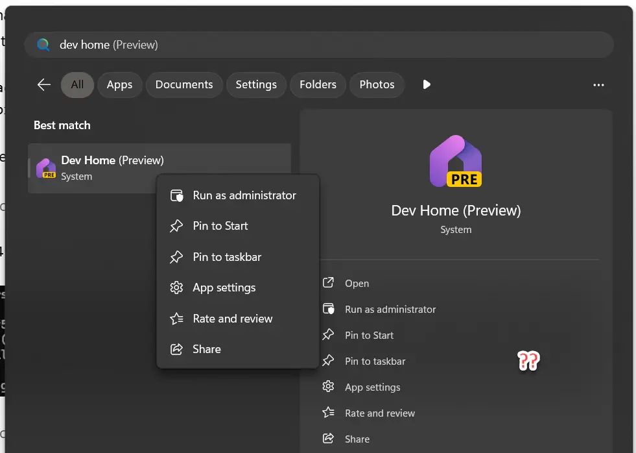Click the App settings gear icon in the context menu

click(x=176, y=288)
